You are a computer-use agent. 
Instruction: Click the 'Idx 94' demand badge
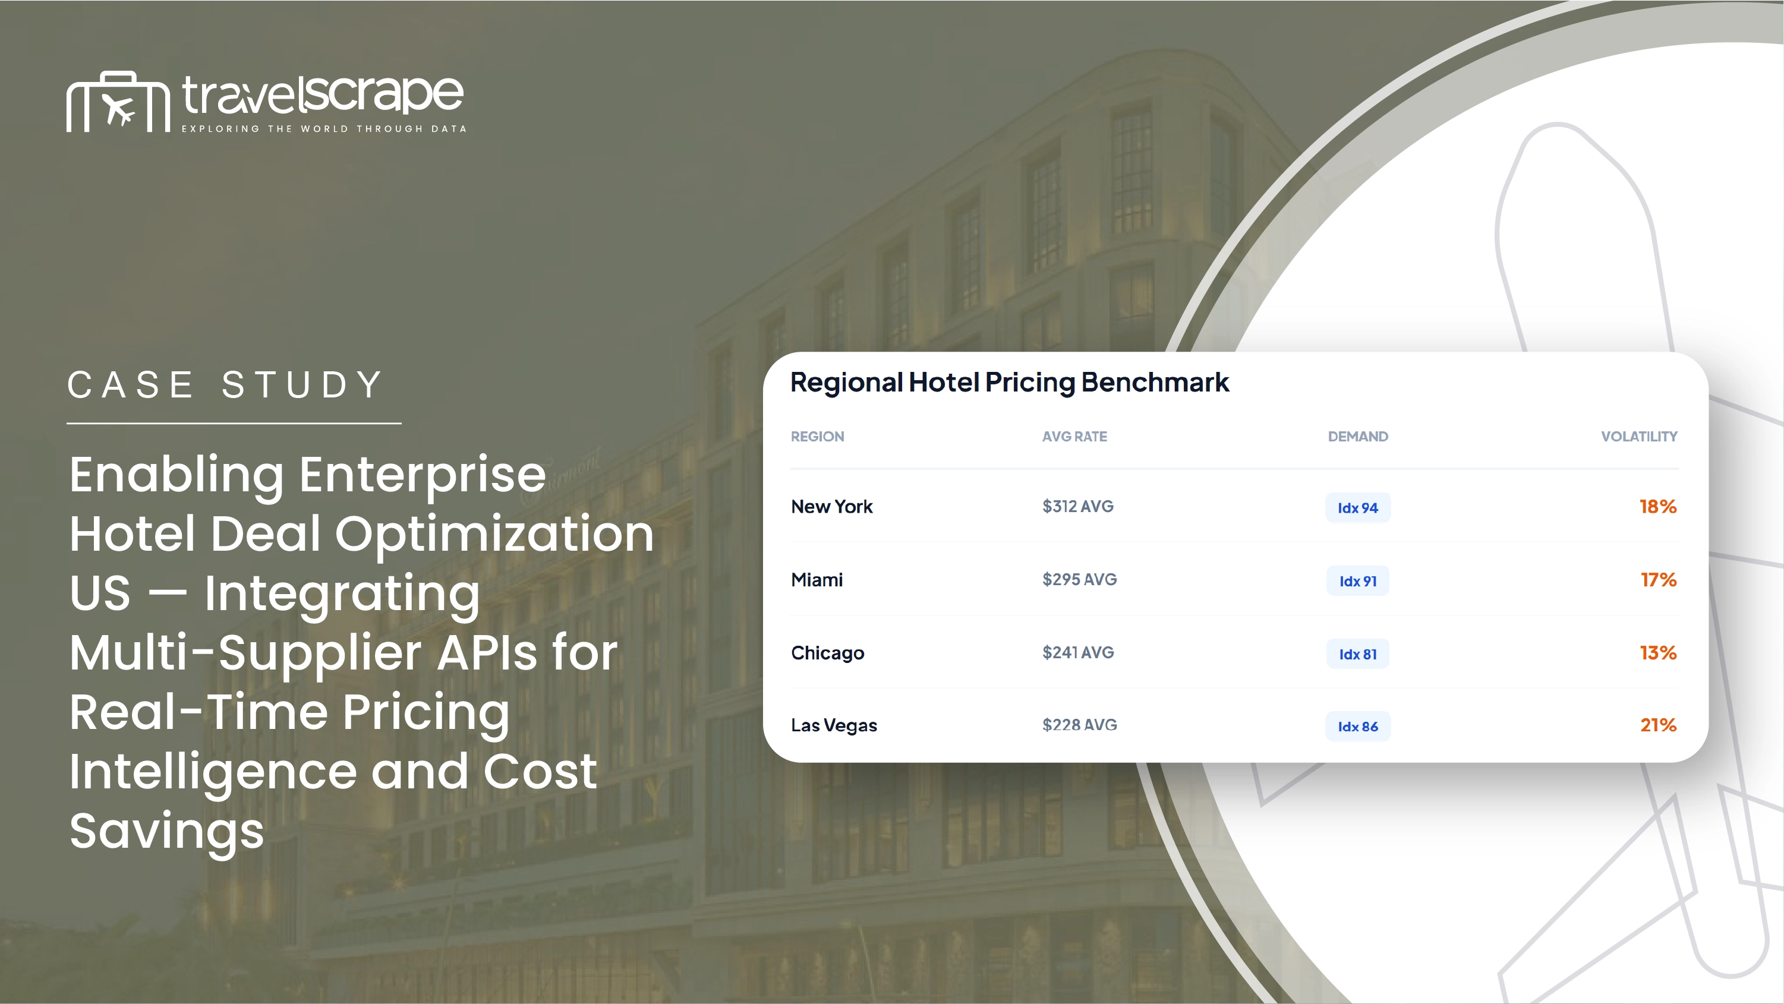click(1358, 507)
